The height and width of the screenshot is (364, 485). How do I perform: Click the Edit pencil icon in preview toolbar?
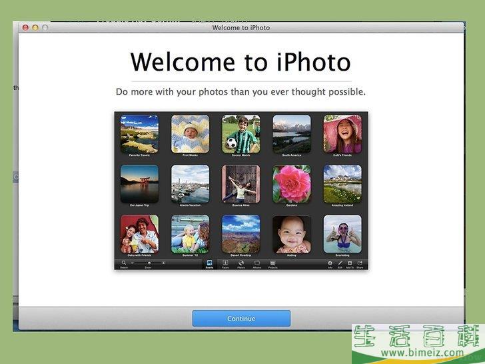coord(340,263)
